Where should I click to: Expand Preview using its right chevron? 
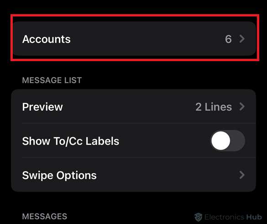(242, 107)
